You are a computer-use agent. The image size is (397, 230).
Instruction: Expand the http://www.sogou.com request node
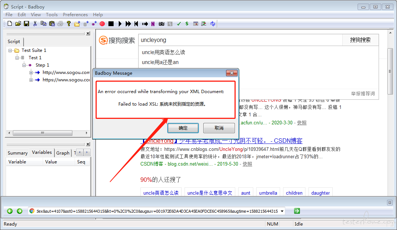point(31,72)
